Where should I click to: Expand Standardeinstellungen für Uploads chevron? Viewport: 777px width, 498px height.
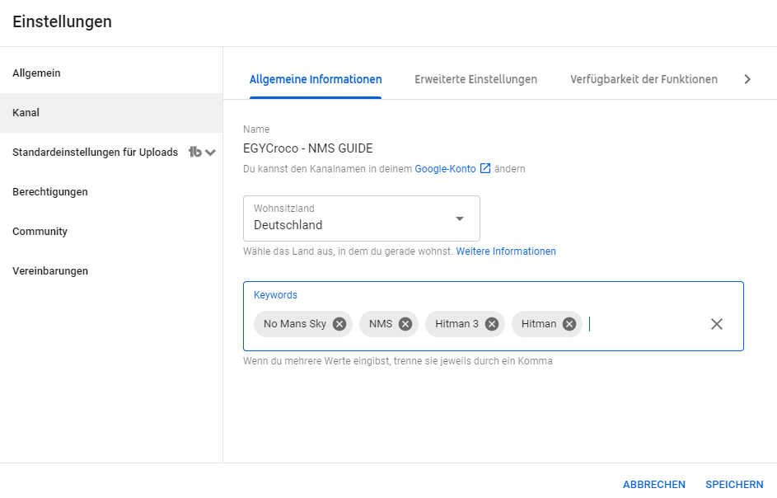(210, 153)
